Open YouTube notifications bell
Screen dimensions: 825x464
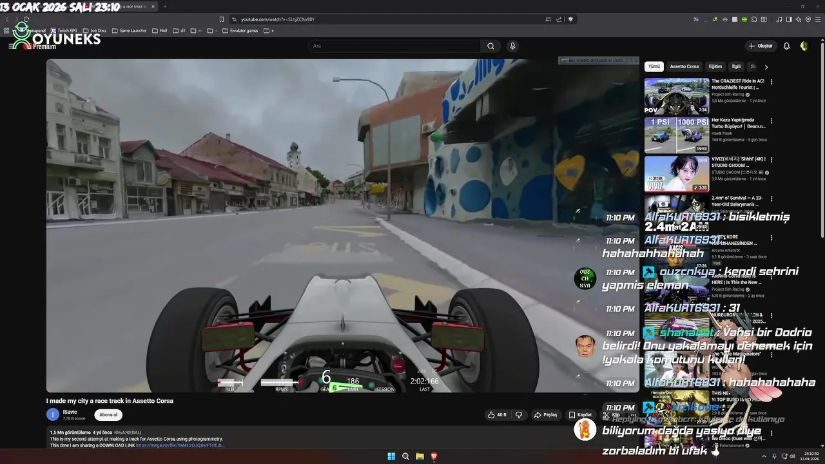786,46
